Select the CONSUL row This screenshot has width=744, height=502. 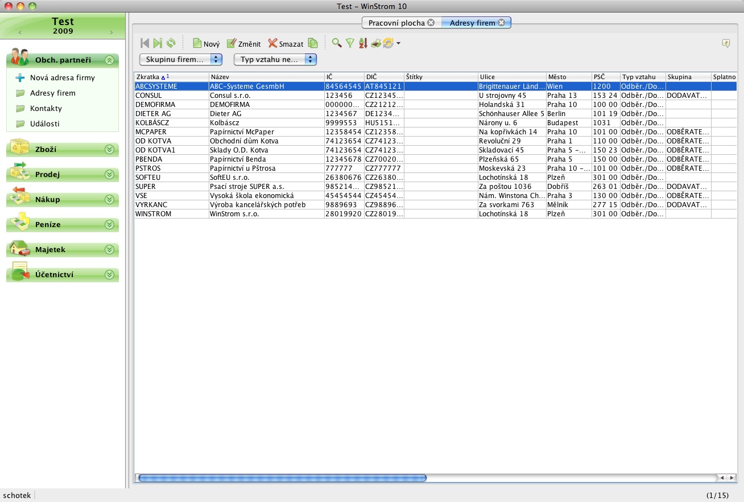436,96
